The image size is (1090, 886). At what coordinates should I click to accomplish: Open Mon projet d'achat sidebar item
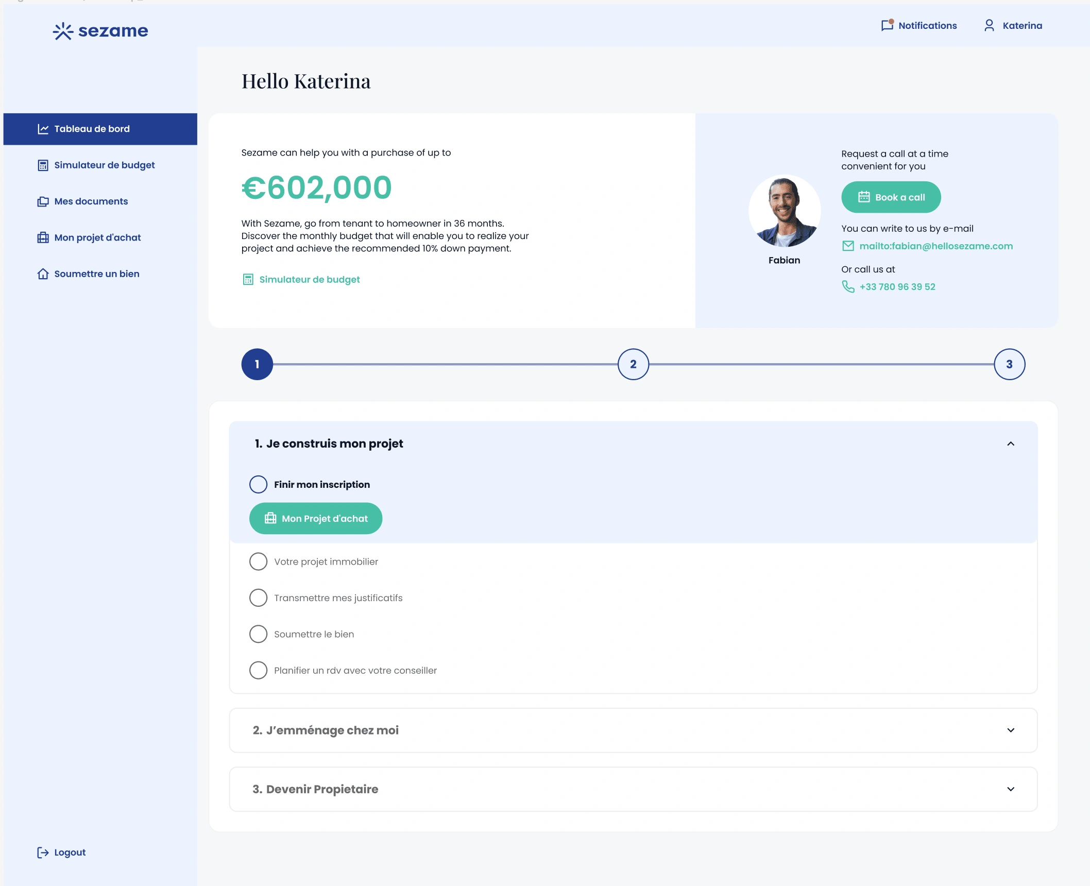(x=97, y=237)
